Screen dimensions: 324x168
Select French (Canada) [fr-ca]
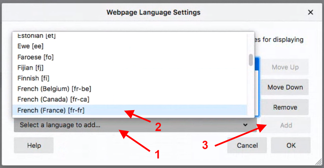pos(53,99)
